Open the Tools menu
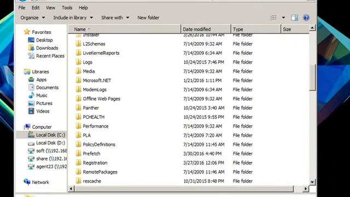The image size is (350, 197). point(67,8)
